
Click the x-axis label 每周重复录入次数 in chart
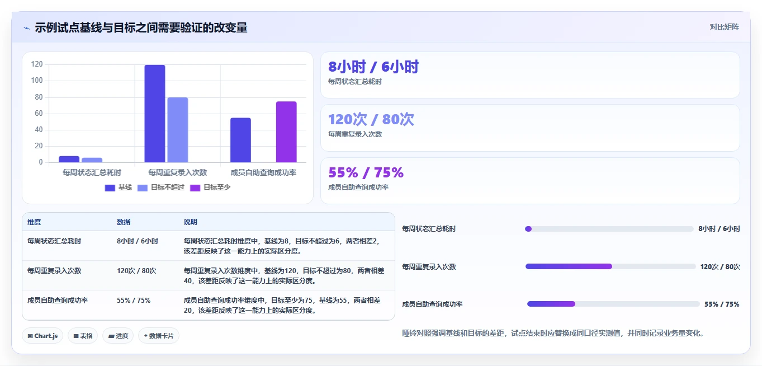click(178, 172)
